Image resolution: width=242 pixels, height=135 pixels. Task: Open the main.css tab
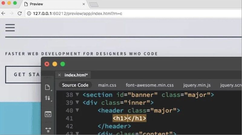tap(107, 85)
